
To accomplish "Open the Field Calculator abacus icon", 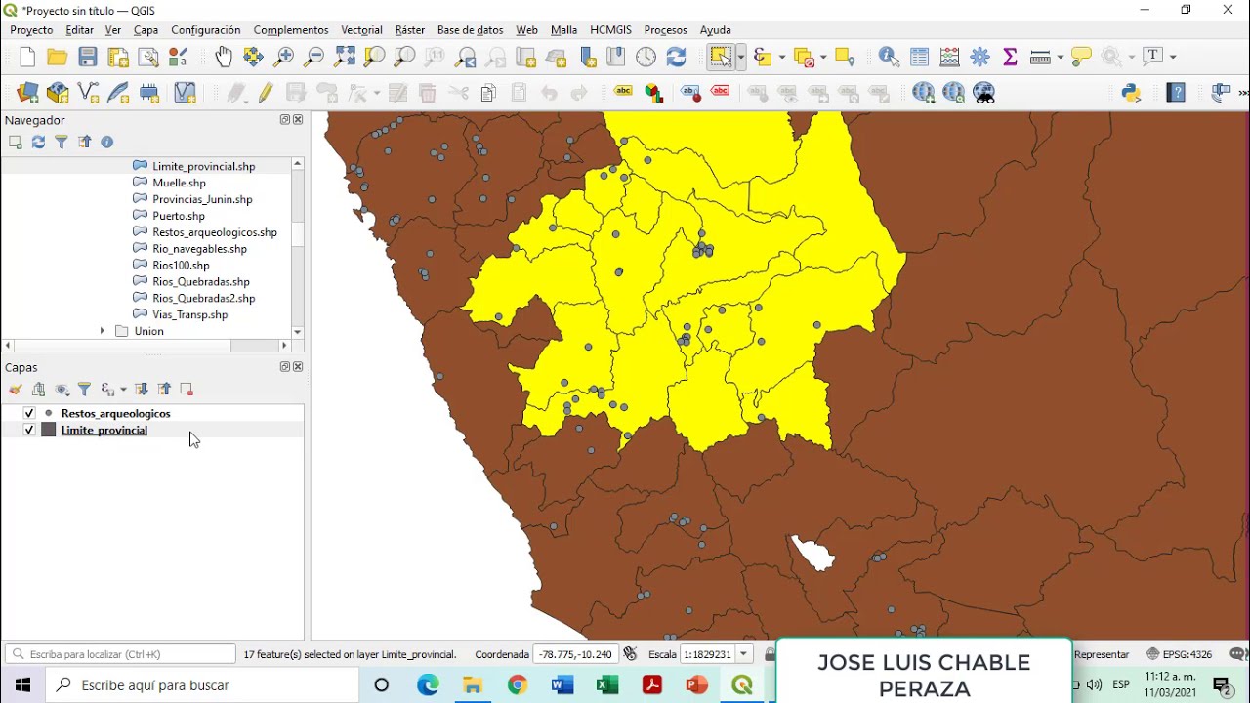I will click(x=949, y=58).
